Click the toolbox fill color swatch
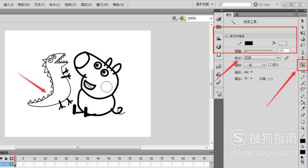 tap(303, 152)
